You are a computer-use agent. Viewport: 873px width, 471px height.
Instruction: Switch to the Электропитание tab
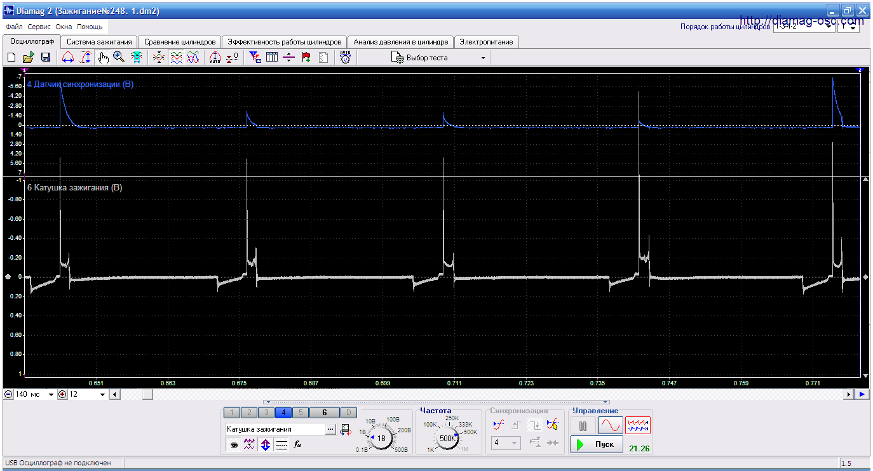click(487, 42)
